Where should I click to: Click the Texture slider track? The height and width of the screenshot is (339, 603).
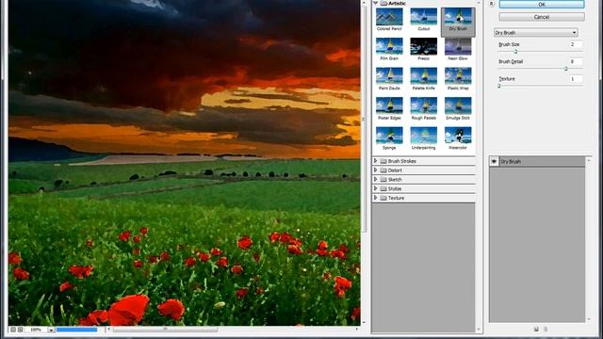pos(540,86)
